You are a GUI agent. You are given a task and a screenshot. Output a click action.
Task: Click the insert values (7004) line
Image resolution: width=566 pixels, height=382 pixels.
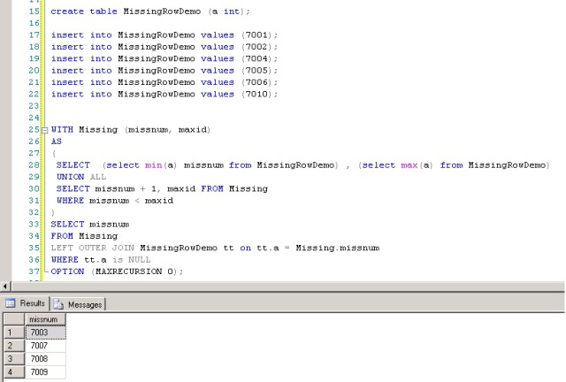click(x=164, y=58)
